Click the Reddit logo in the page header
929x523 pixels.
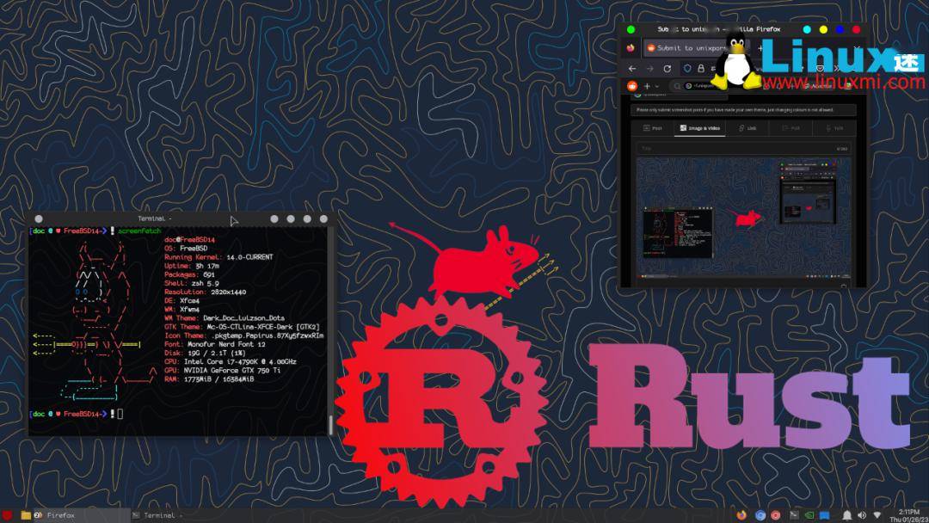(632, 86)
